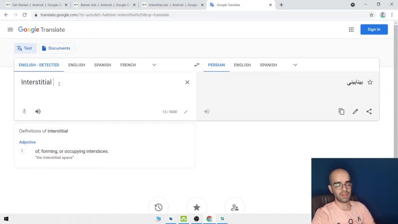Listen to the source text
398x224 pixels.
coord(38,112)
